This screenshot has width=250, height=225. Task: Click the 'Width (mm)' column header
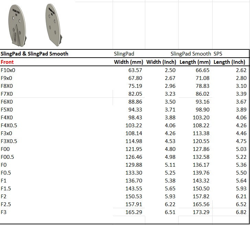point(128,62)
